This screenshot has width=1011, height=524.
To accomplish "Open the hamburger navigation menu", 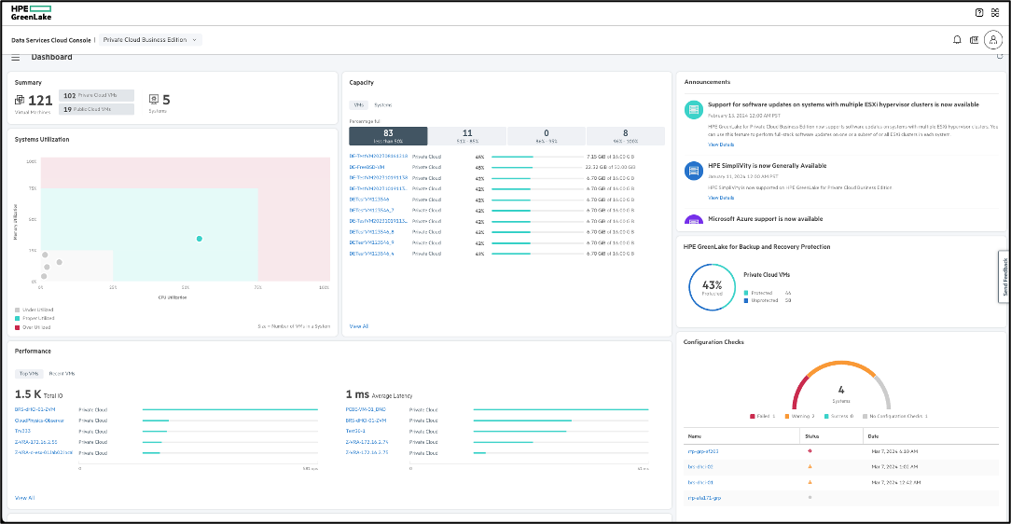I will point(16,58).
